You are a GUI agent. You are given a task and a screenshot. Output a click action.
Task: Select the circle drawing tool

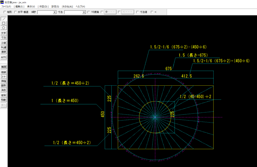click(3, 28)
